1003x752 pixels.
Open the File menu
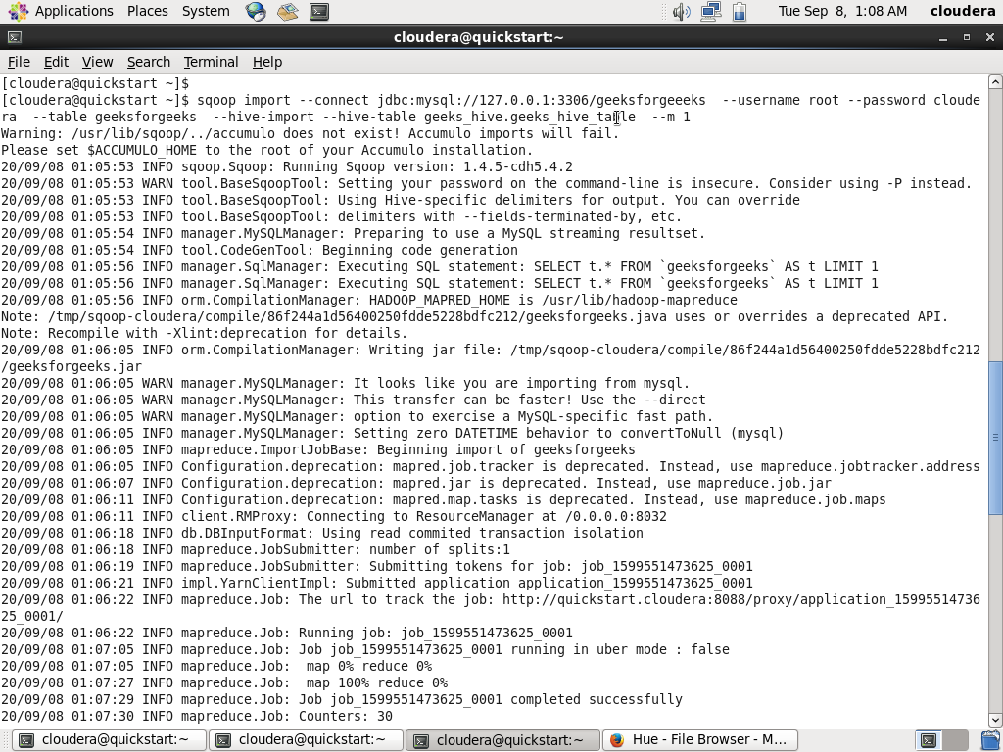pos(19,62)
